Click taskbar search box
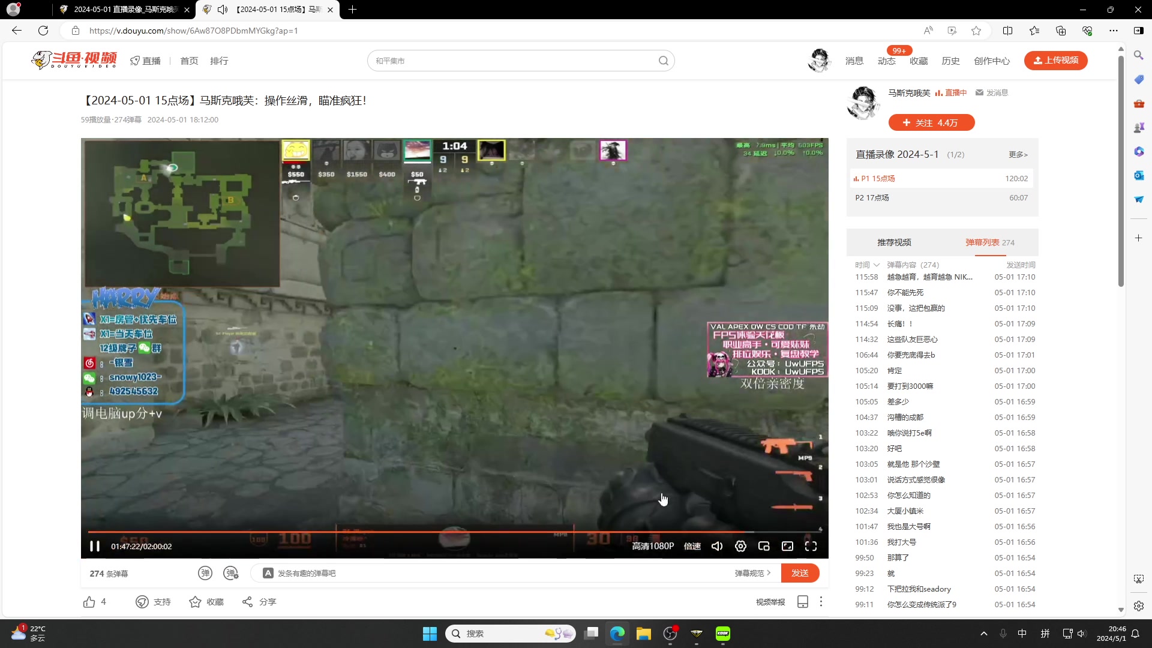This screenshot has height=648, width=1152. click(511, 634)
